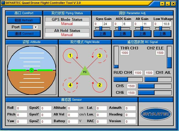Click the THR CH3 value 1000
Screen dimensions: 179x131
(125, 53)
